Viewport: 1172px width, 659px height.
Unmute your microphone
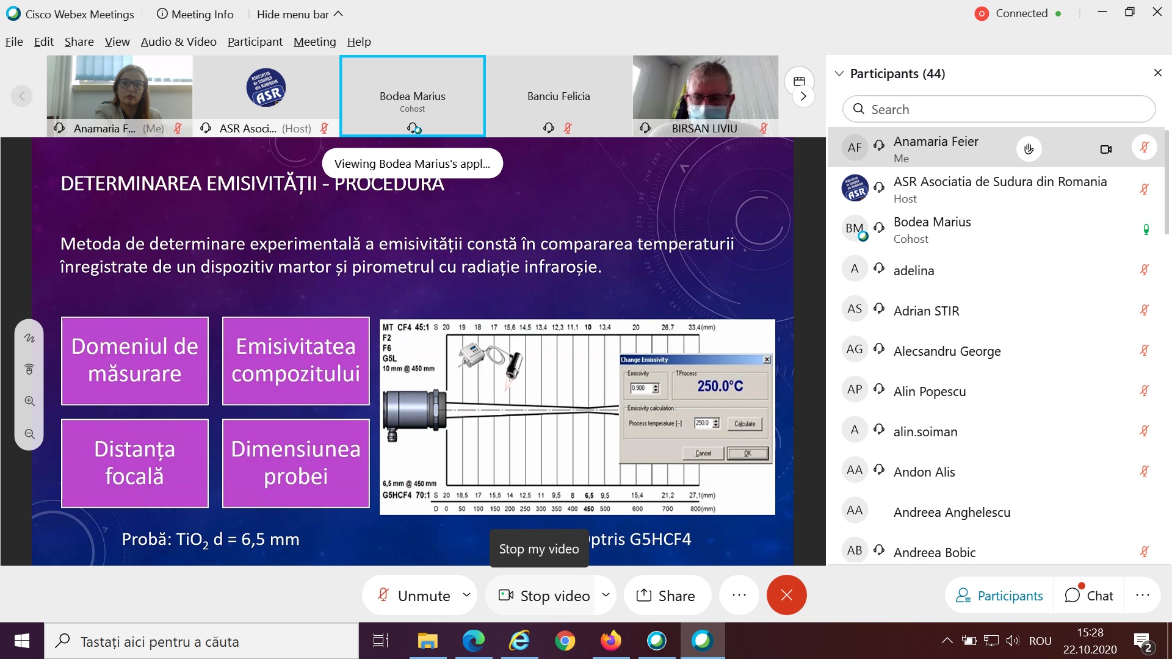click(x=414, y=596)
